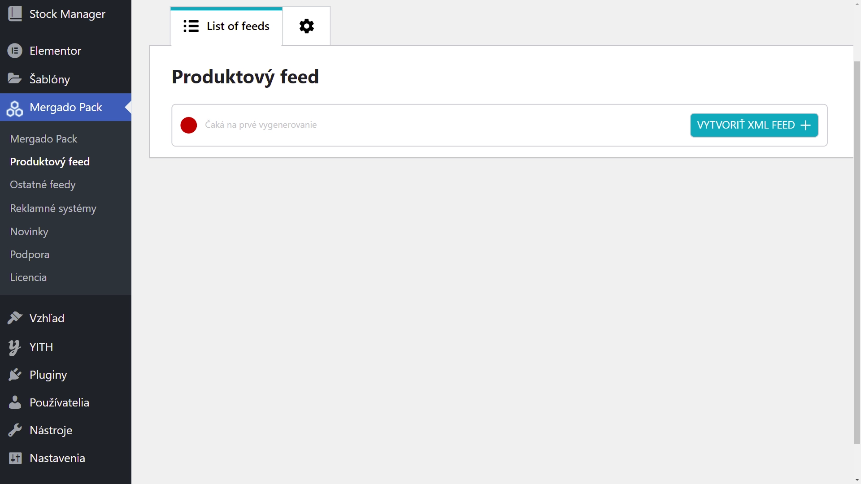
Task: Open Licencia section in Mergado Pack
Action: click(28, 277)
